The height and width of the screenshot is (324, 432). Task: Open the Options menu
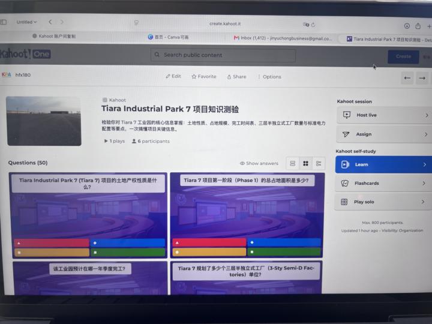tap(269, 77)
